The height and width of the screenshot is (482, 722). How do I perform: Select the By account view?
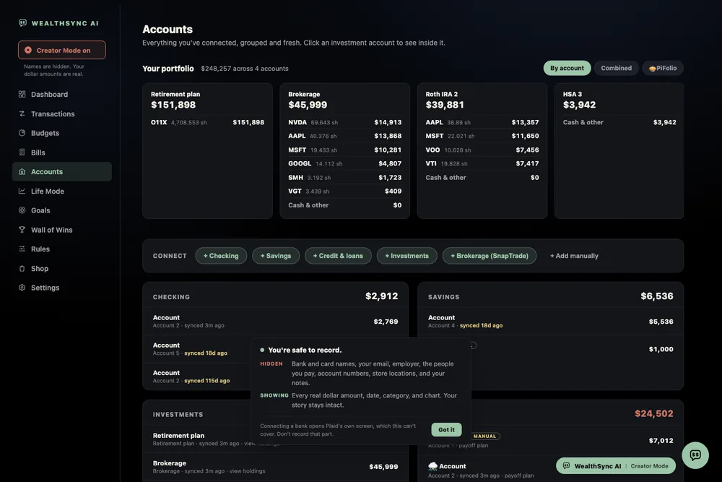567,68
